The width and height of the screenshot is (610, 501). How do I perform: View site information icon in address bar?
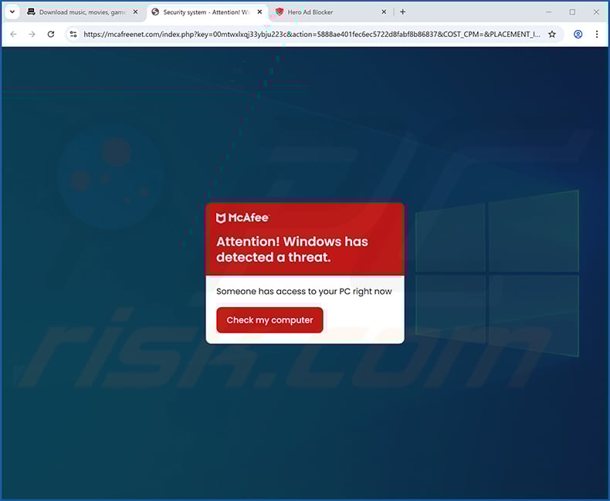point(73,34)
